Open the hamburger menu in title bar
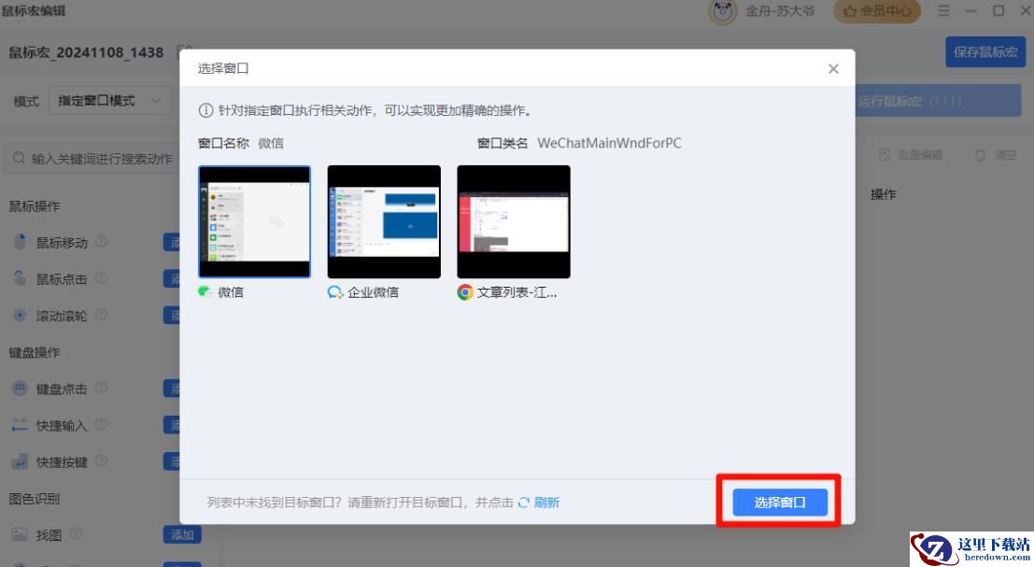The height and width of the screenshot is (567, 1034). tap(943, 11)
